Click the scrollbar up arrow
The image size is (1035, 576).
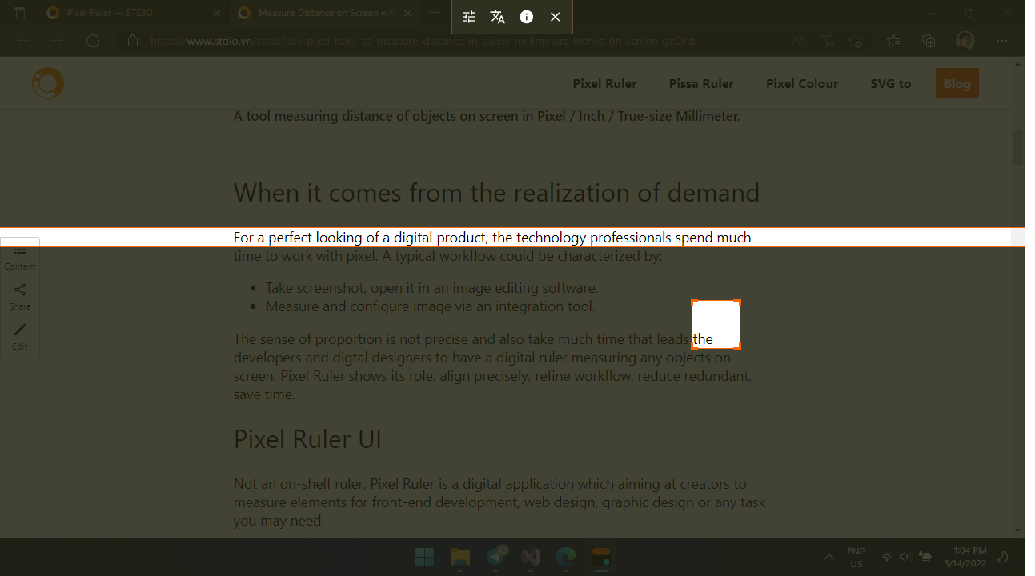[x=1018, y=63]
